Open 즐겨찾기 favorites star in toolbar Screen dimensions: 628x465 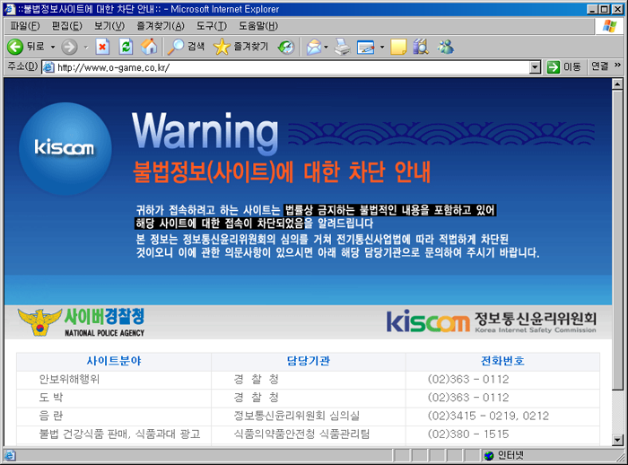click(241, 47)
